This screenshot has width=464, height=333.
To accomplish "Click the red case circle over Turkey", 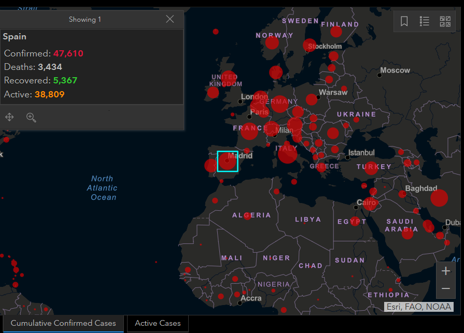I will tap(371, 168).
